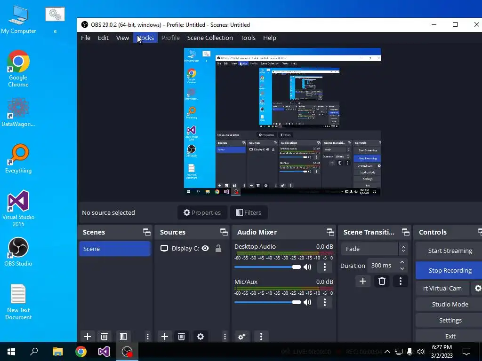Increase transition duration with up arrow
Viewport: 482px width, 361px height.
point(402,262)
